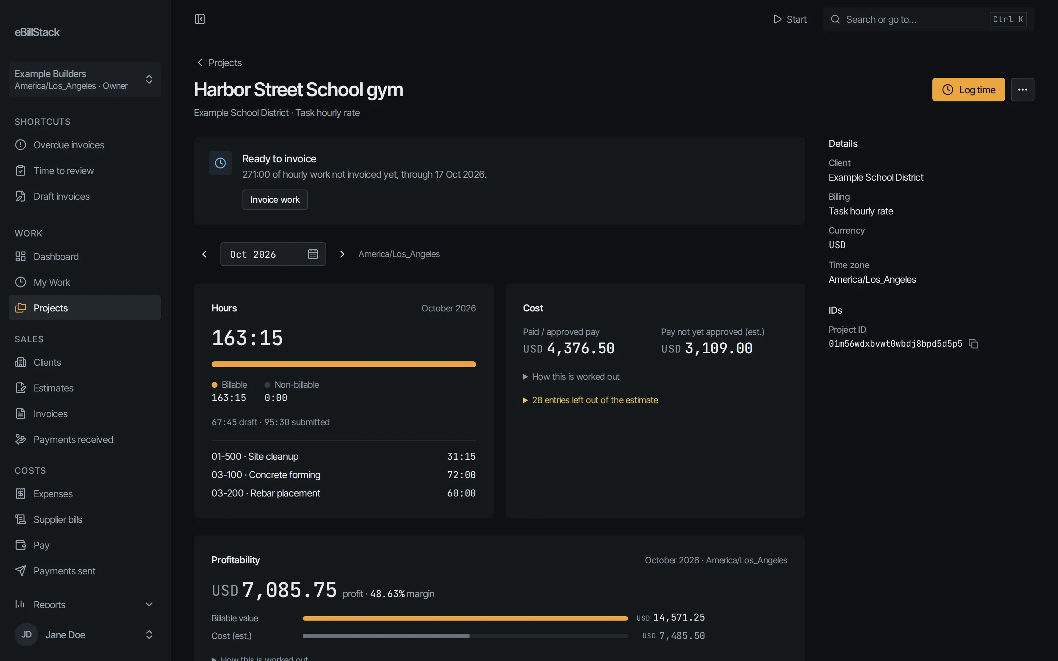
Task: Expand How this is worked out in Cost
Action: [571, 377]
